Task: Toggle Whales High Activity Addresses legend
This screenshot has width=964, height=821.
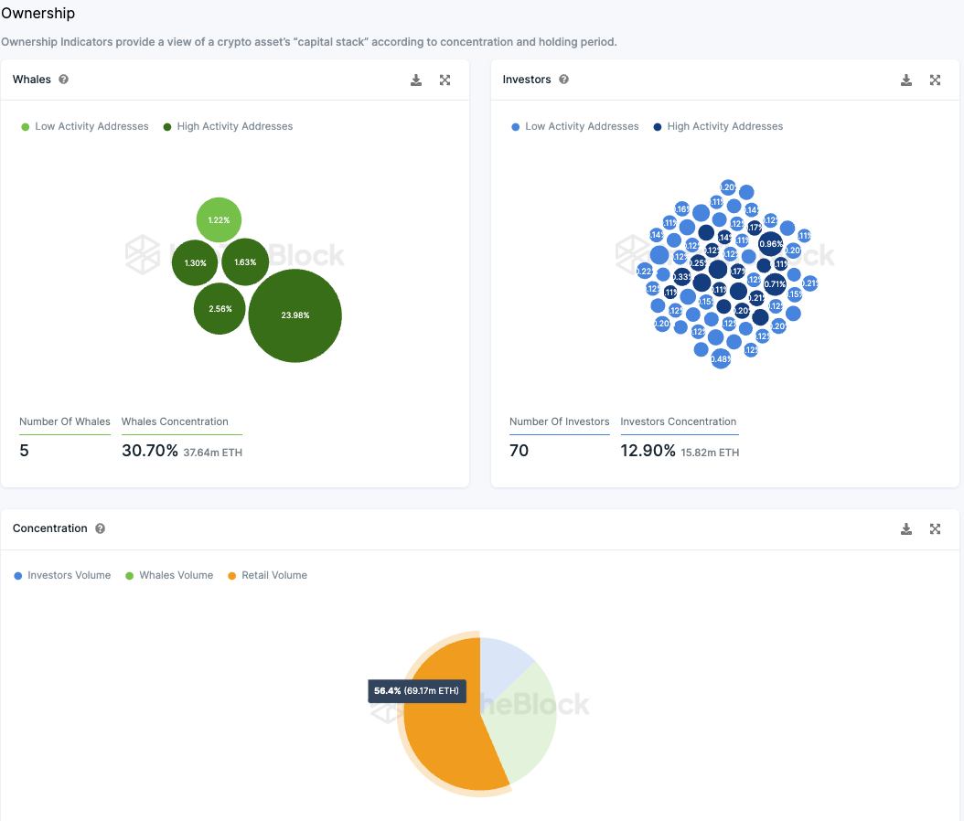Action: tap(228, 126)
